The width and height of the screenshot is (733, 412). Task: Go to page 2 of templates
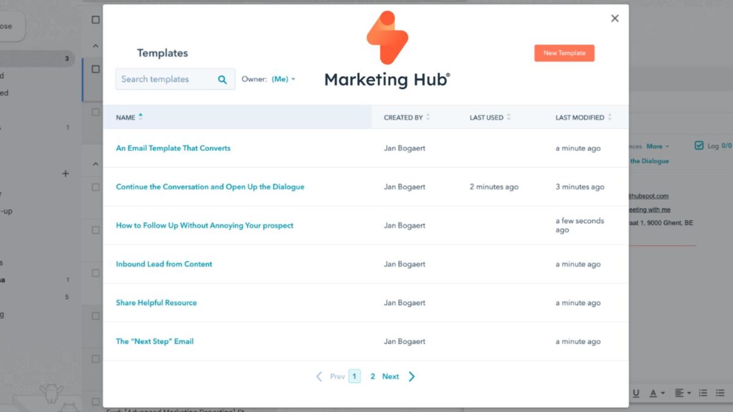pos(373,377)
